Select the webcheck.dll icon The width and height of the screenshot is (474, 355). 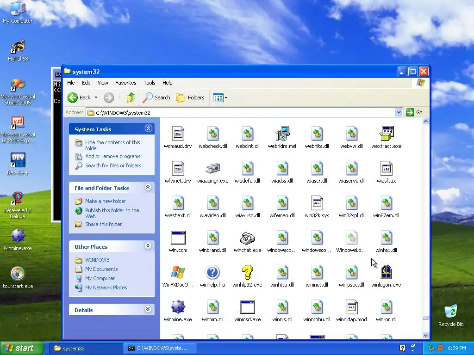(212, 134)
